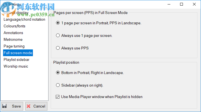
Task: Click the Cancel button with red X
Action: tap(36, 106)
